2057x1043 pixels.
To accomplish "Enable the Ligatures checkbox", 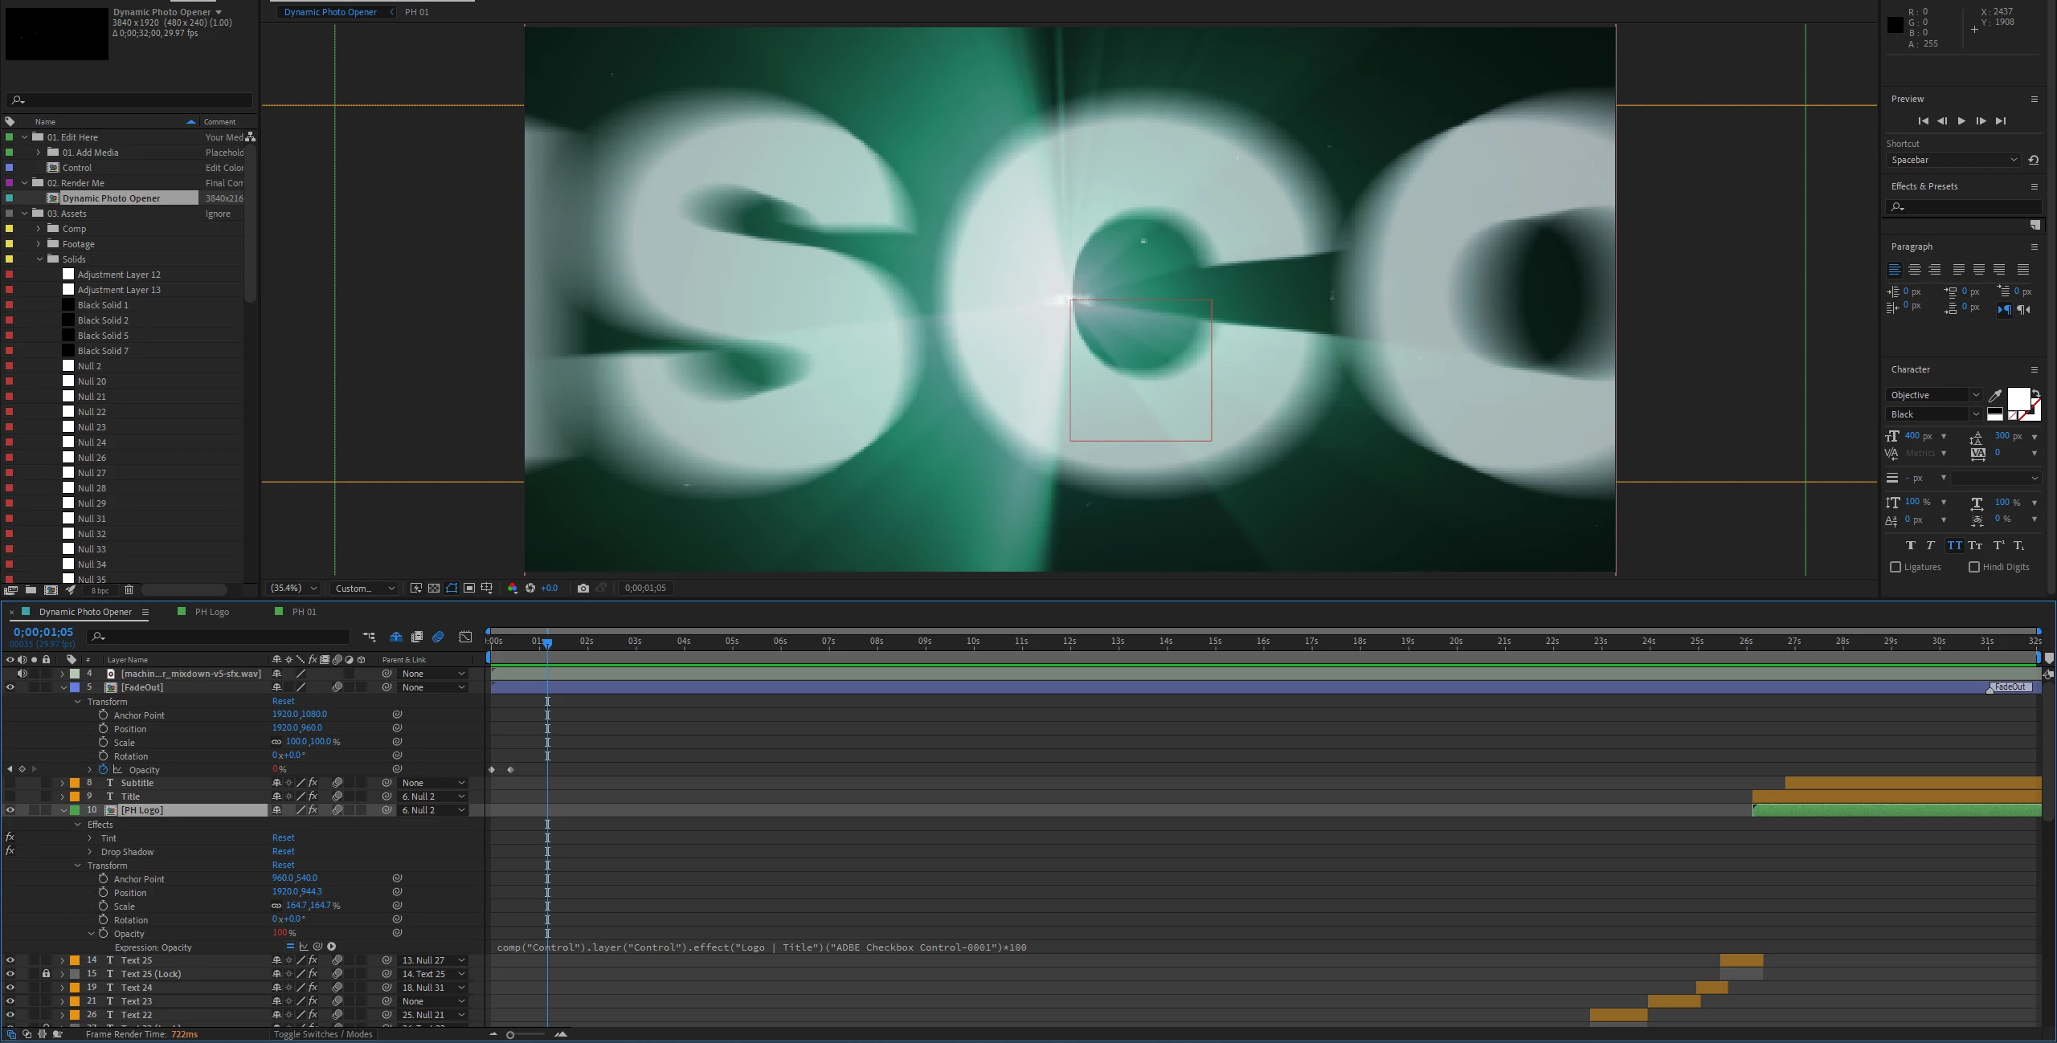I will [x=1895, y=567].
